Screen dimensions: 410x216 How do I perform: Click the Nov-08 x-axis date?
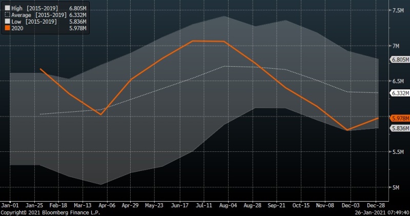[x=325, y=206]
